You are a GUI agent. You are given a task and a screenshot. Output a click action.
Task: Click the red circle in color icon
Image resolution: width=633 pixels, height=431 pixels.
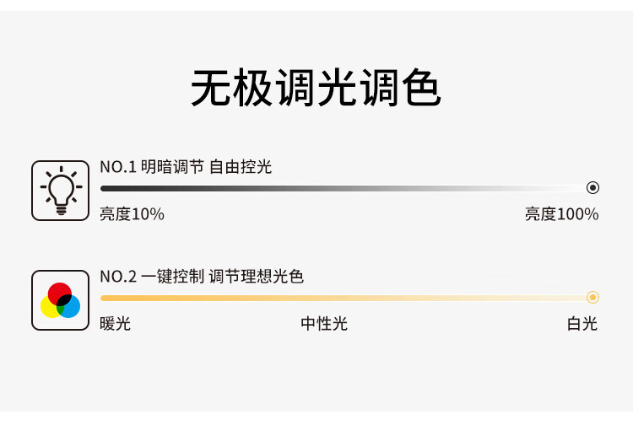(59, 292)
